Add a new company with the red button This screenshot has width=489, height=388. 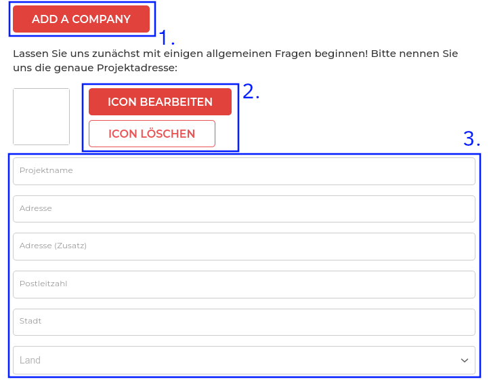click(x=81, y=19)
